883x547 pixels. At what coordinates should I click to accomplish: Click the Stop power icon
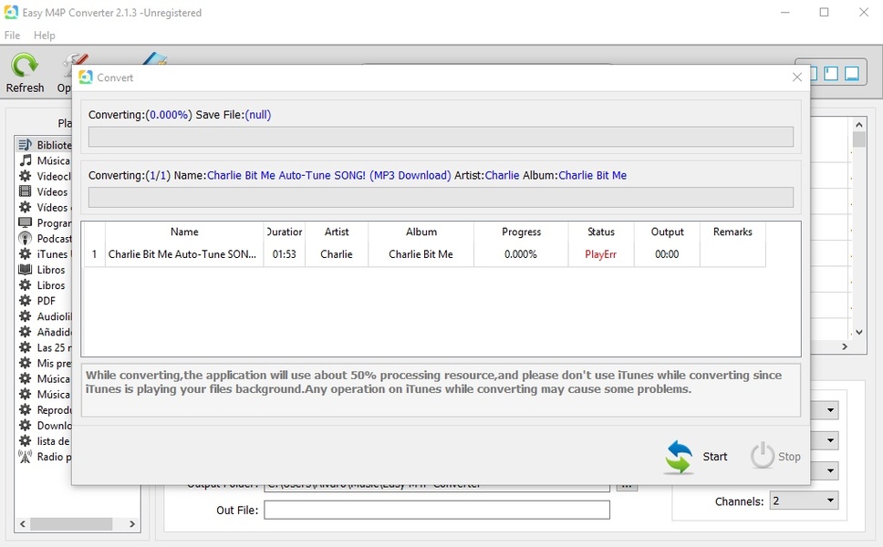762,455
